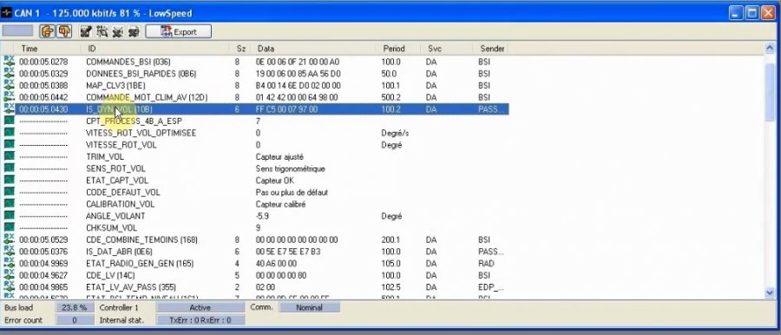Click the RX icon of IS_DAT_ABR (0E6) row

click(9, 252)
